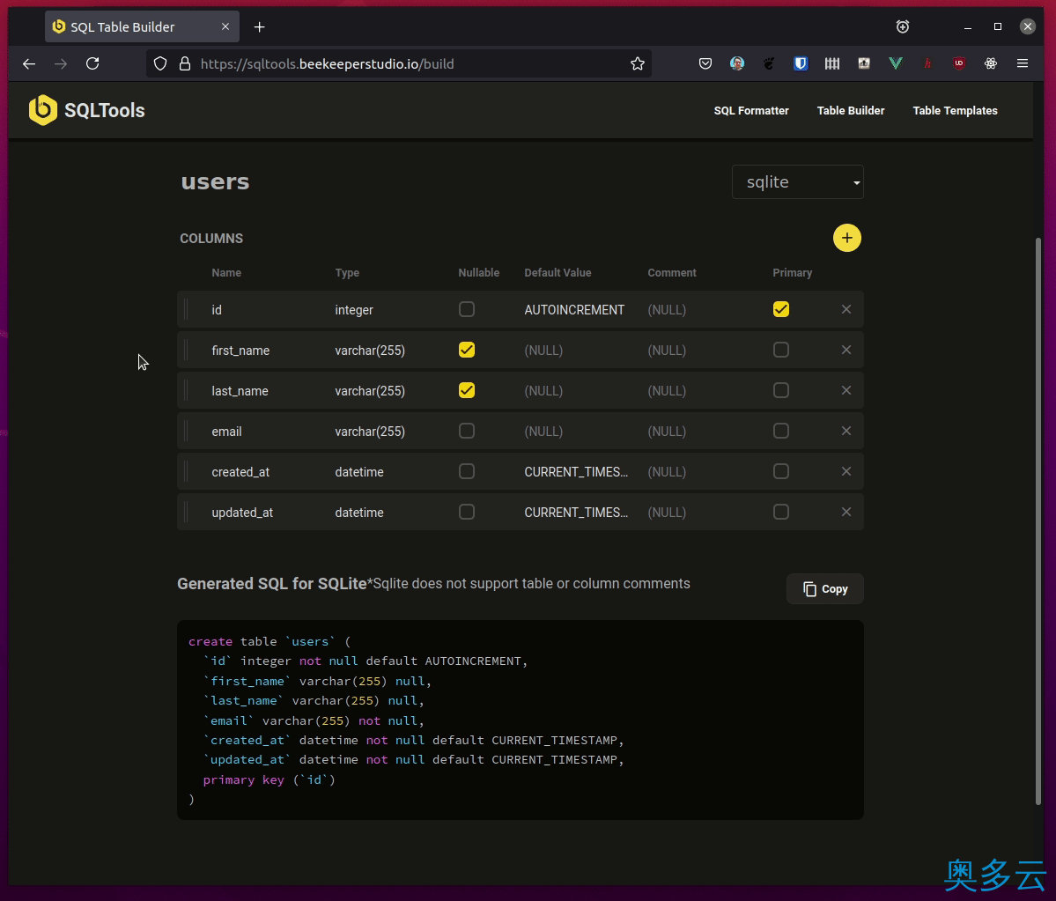This screenshot has height=901, width=1056.
Task: Bookmark this page with the star icon
Action: tap(637, 64)
